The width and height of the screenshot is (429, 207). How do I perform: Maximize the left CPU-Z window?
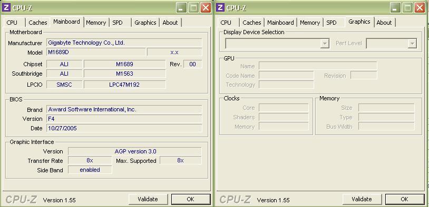pyautogui.click(x=193, y=8)
